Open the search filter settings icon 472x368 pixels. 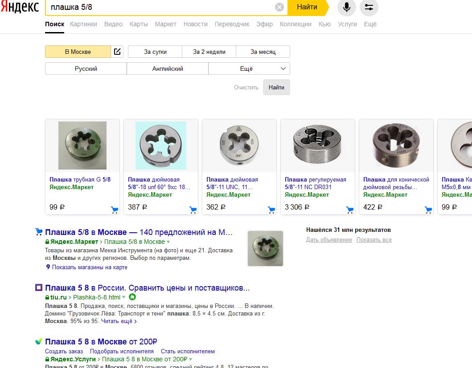(369, 7)
